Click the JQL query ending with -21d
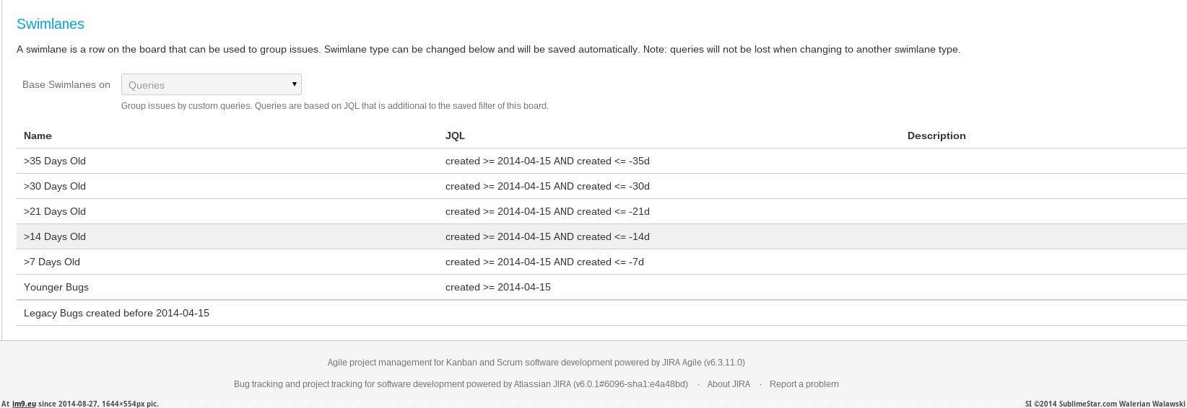The width and height of the screenshot is (1187, 408). pyautogui.click(x=547, y=211)
